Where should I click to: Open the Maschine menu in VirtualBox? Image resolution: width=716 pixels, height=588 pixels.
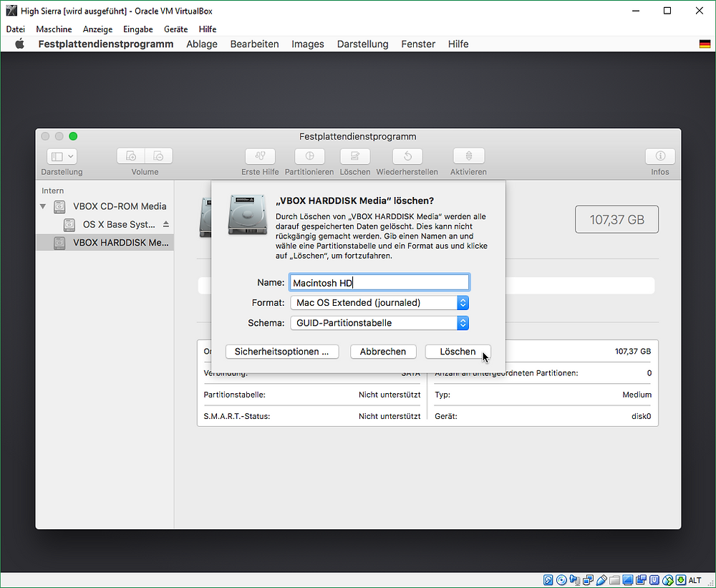54,29
